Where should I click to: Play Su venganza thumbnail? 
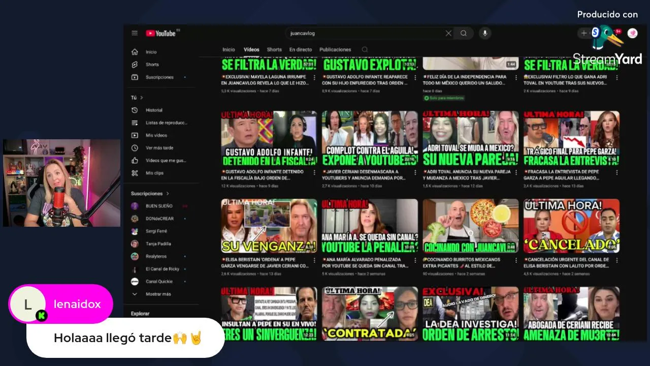[x=269, y=226]
